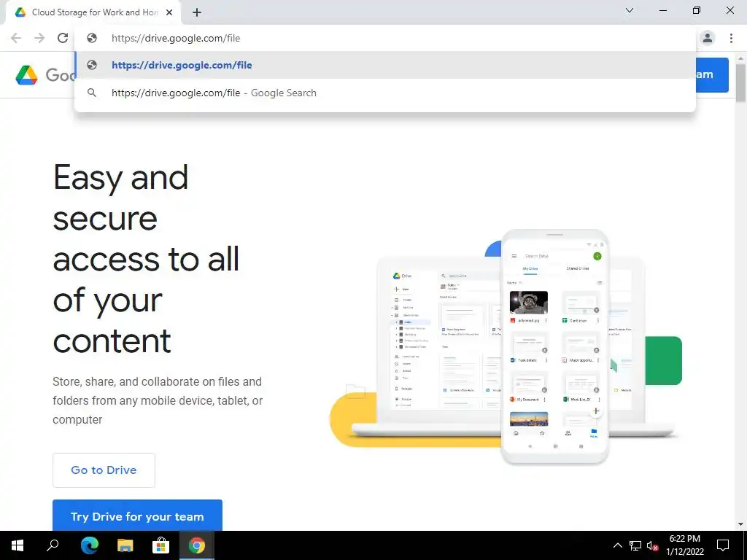Click the 'Store, share, and collaborate' paragraph
The width and height of the screenshot is (747, 560).
[158, 400]
